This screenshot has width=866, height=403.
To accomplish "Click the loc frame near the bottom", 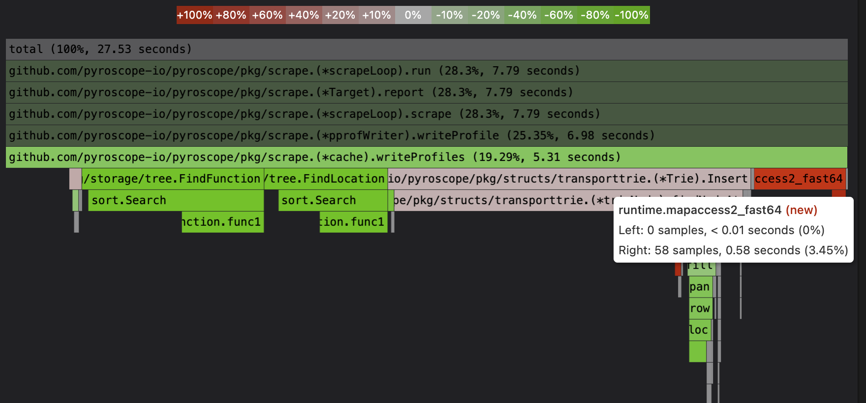I will pos(699,329).
